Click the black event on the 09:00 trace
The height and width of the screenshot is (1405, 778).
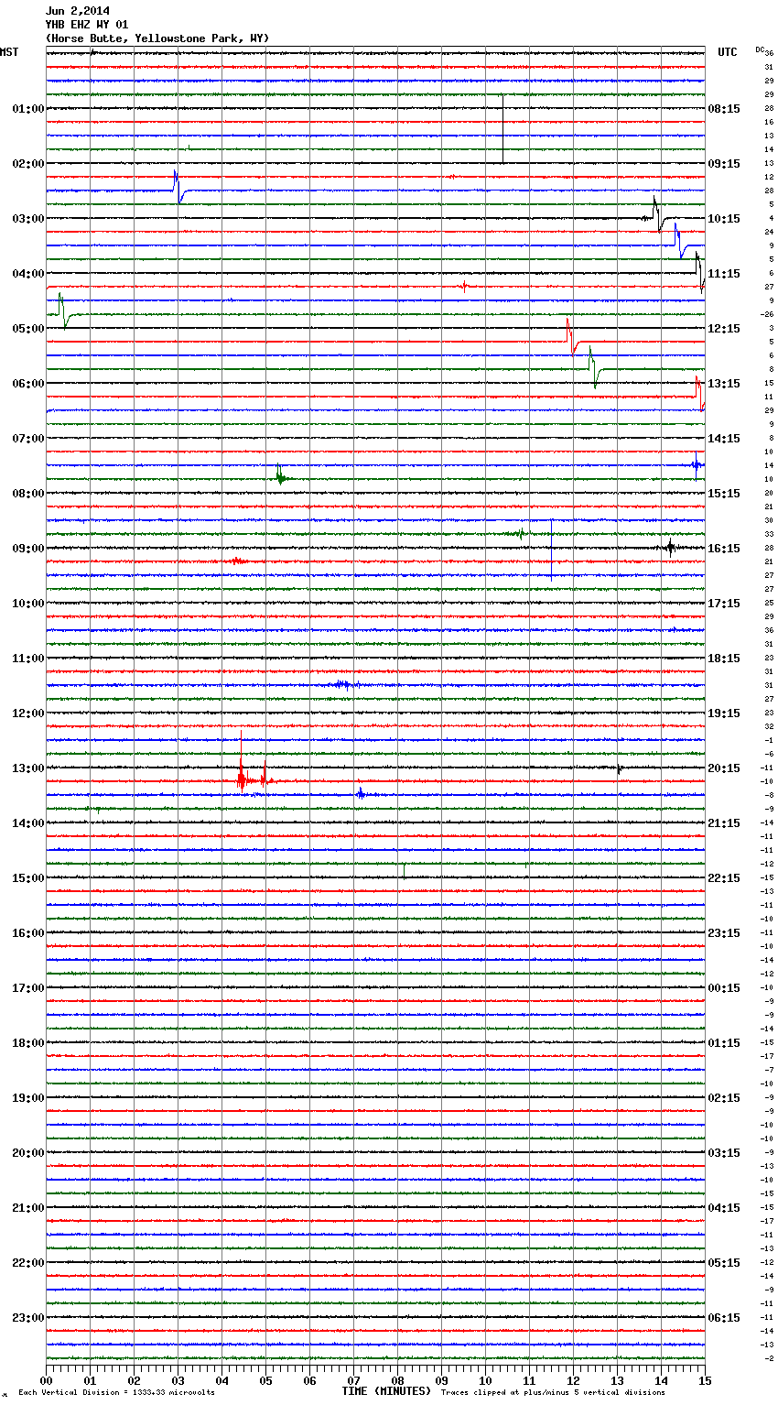(x=670, y=548)
